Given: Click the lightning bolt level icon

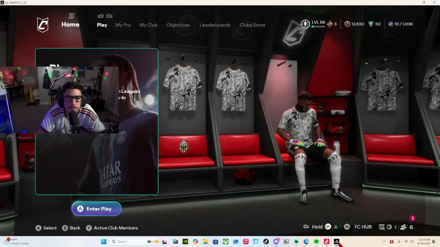Looking at the screenshot, I should (x=305, y=24).
